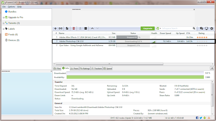This screenshot has width=216, height=121.
Task: Switch to the Info tab
Action: point(65,68)
